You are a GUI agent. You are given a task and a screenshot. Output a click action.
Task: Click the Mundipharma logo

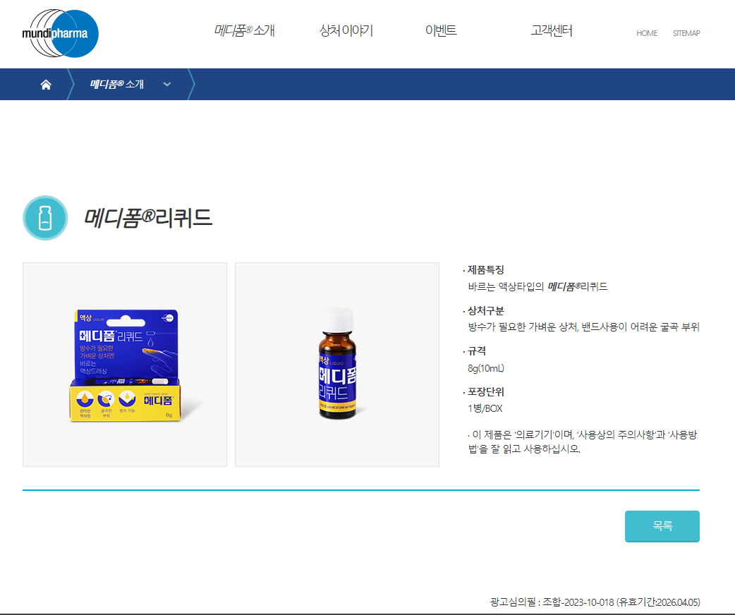pyautogui.click(x=61, y=33)
